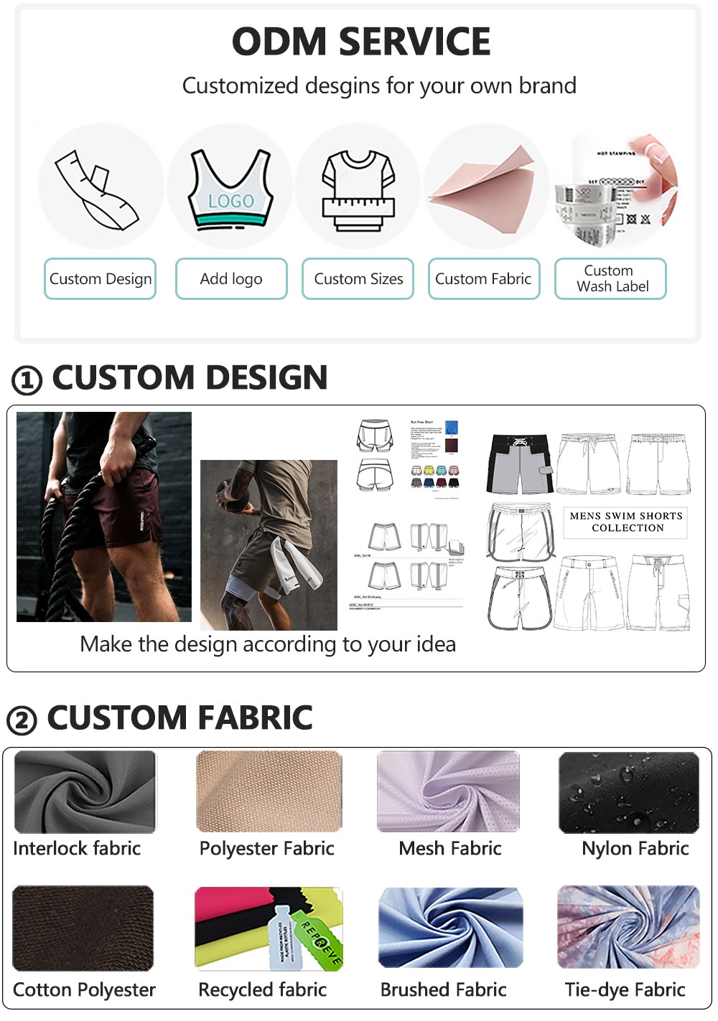Click the Custom Design ribbon pattern icon
Viewport: 718px width, 1021px height.
tap(98, 189)
